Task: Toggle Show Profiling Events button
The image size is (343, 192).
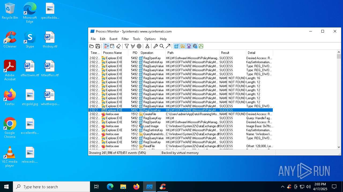Action: pos(201,46)
